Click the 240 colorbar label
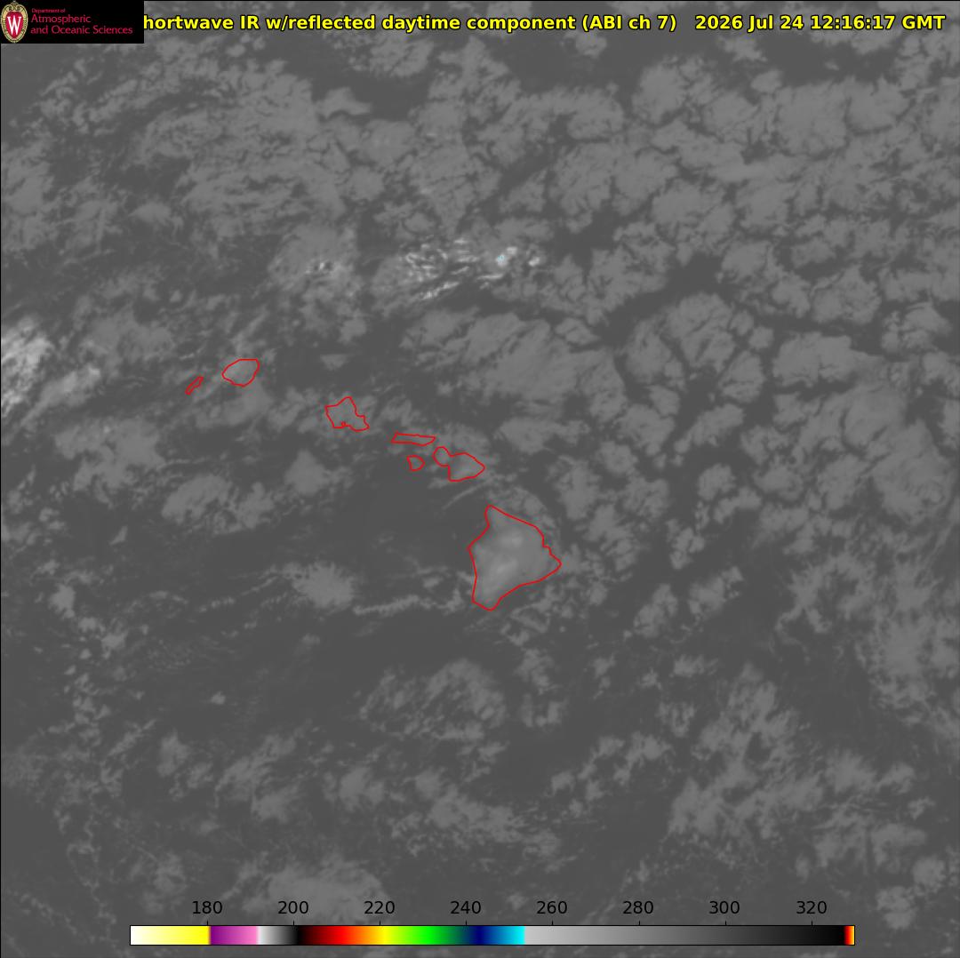Image resolution: width=960 pixels, height=958 pixels. coord(466,907)
